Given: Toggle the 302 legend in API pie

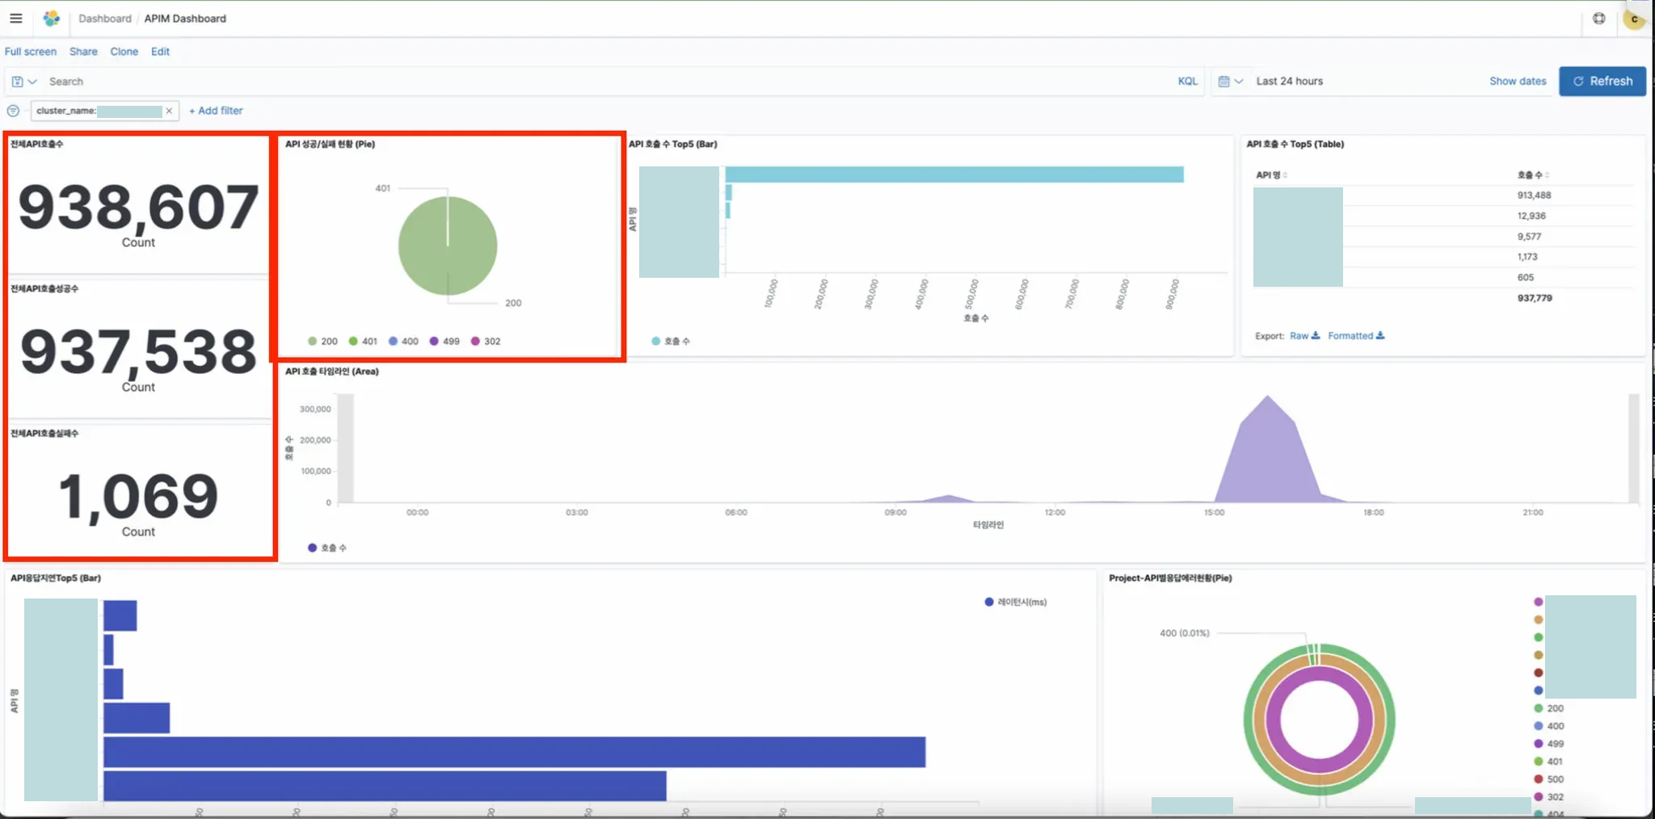Looking at the screenshot, I should point(486,342).
